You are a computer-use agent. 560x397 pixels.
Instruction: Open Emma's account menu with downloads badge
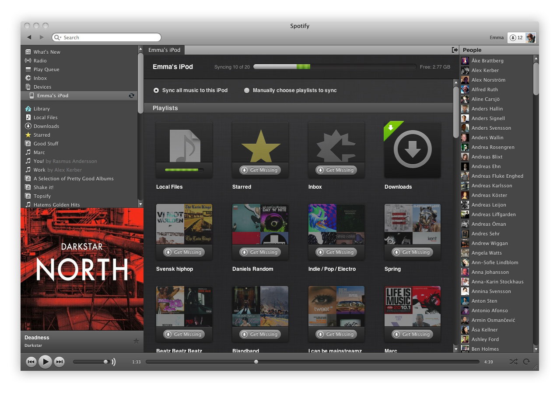pos(521,38)
